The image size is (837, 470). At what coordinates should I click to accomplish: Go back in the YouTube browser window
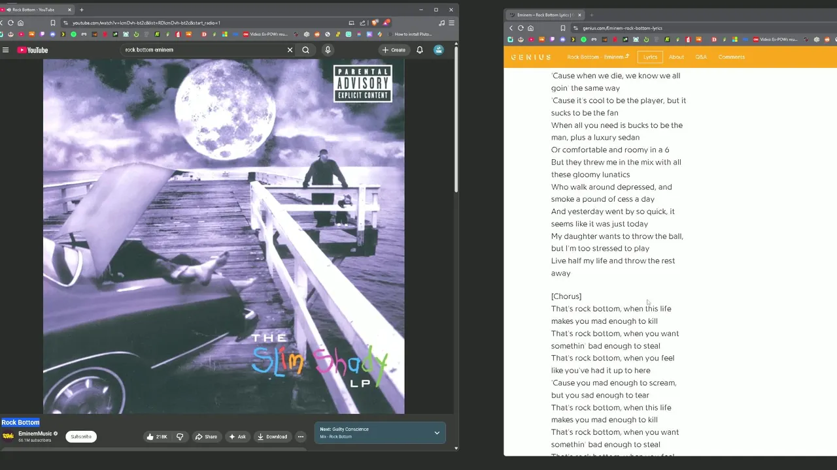tap(2, 23)
